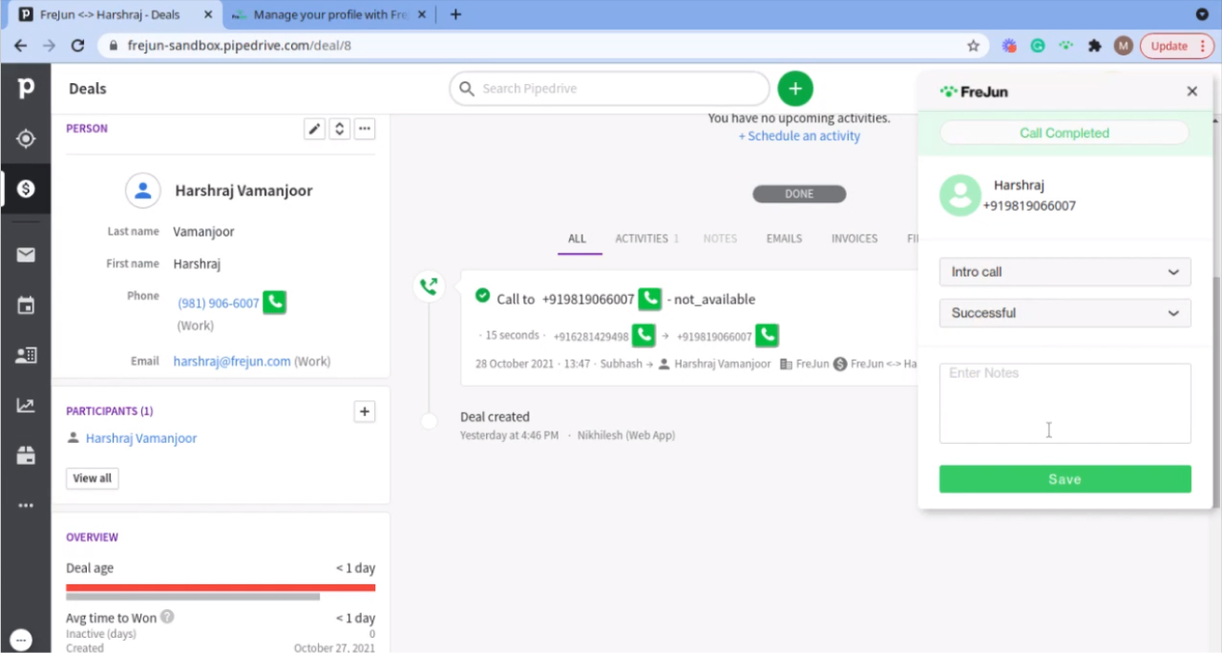This screenshot has height=653, width=1222.
Task: Add participant with the plus button
Action: point(364,411)
